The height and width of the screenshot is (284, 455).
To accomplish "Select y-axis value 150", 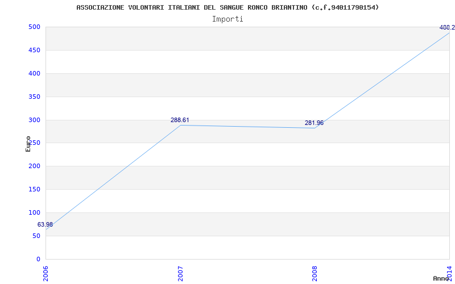I will (x=34, y=189).
